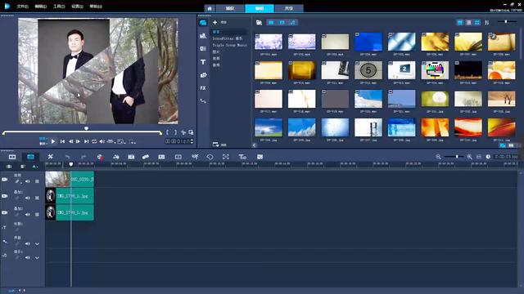The height and width of the screenshot is (294, 524).
Task: Open the Mask Creator icon
Action: click(210, 157)
